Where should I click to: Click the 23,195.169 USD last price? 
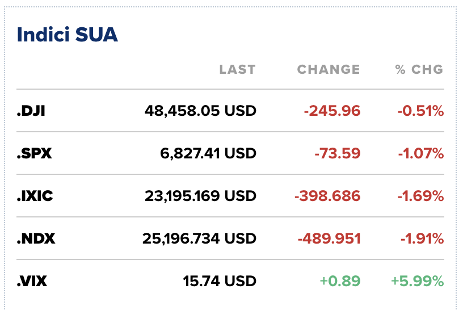200,196
